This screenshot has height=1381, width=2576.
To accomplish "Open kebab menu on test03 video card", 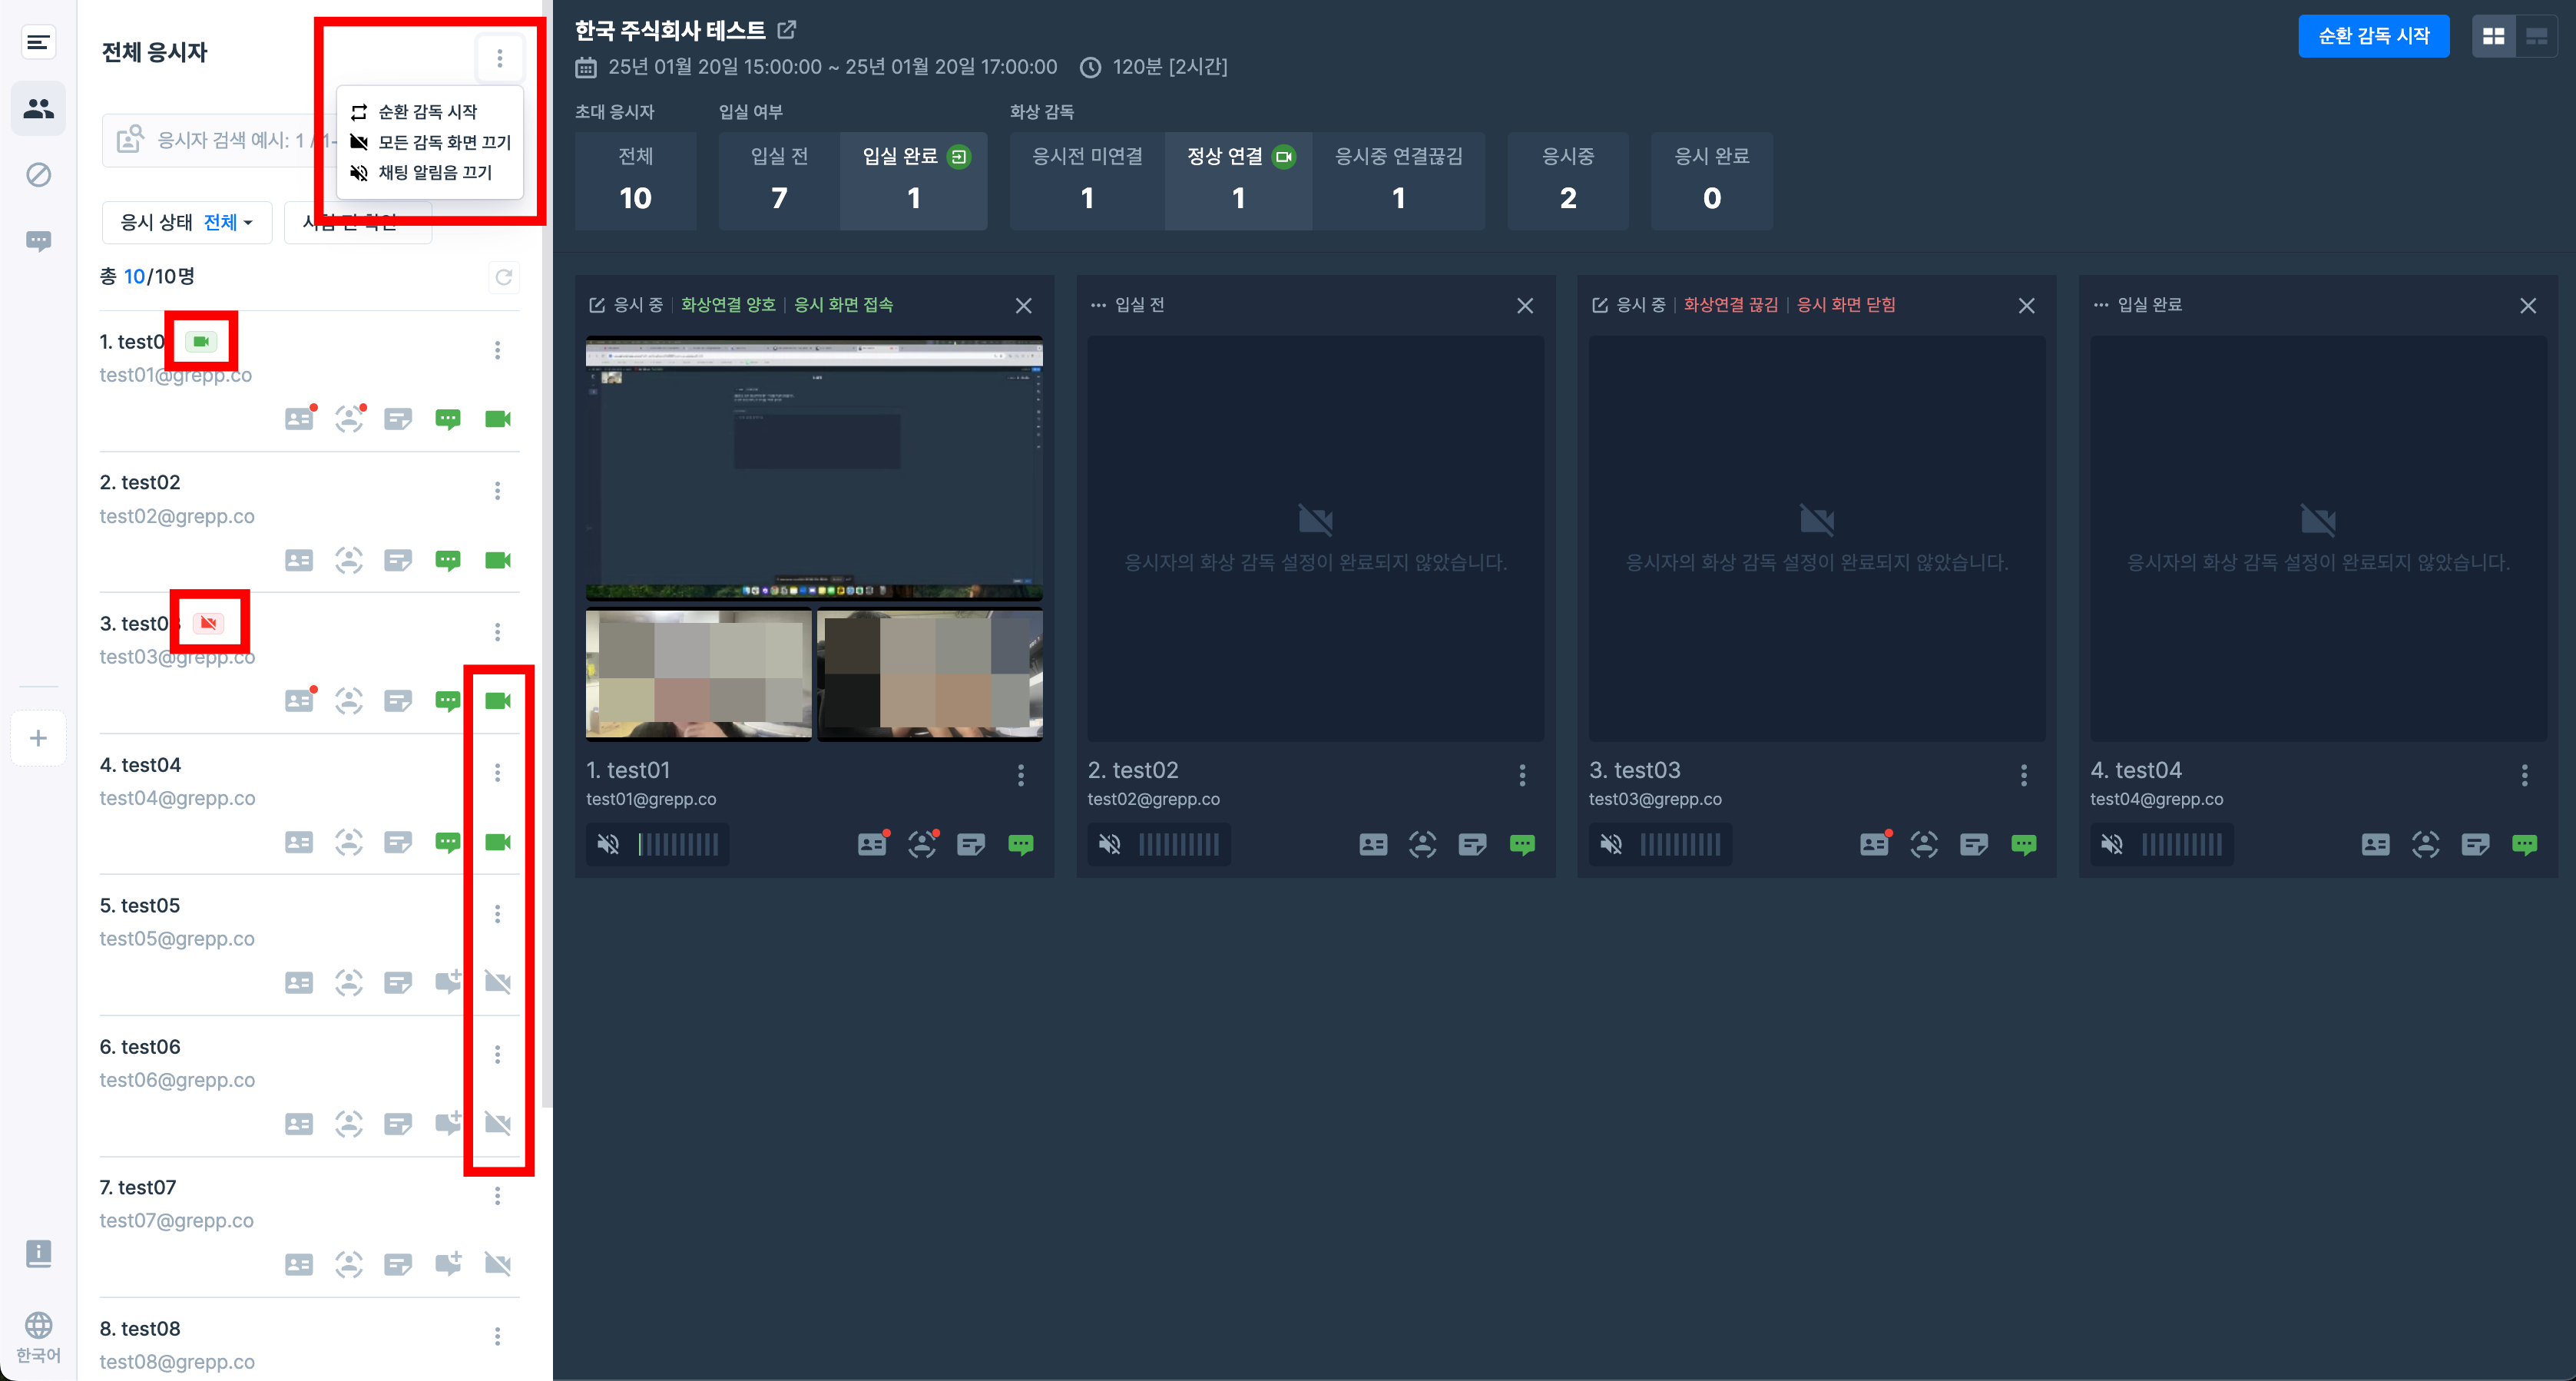I will coord(2023,775).
